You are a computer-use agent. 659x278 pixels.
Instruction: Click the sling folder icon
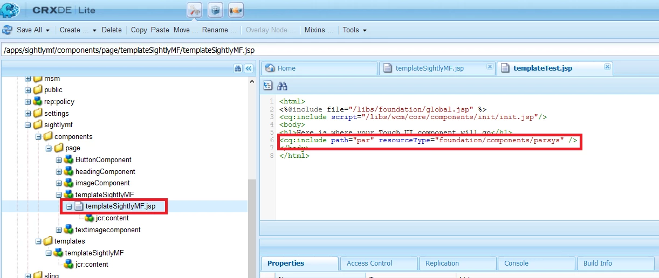(x=37, y=275)
